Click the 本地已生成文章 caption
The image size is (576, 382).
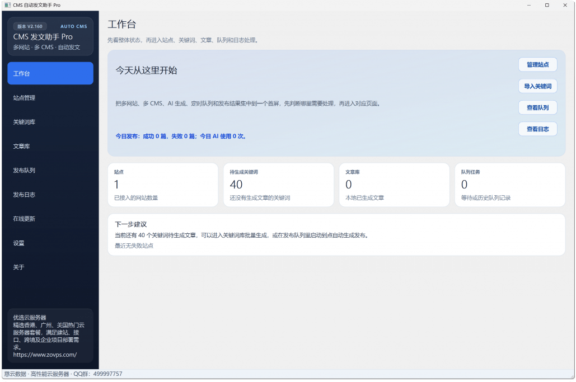pos(365,198)
